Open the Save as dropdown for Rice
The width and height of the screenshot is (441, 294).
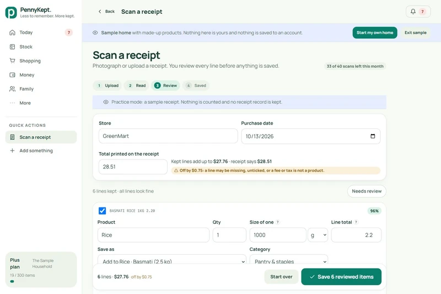(172, 260)
